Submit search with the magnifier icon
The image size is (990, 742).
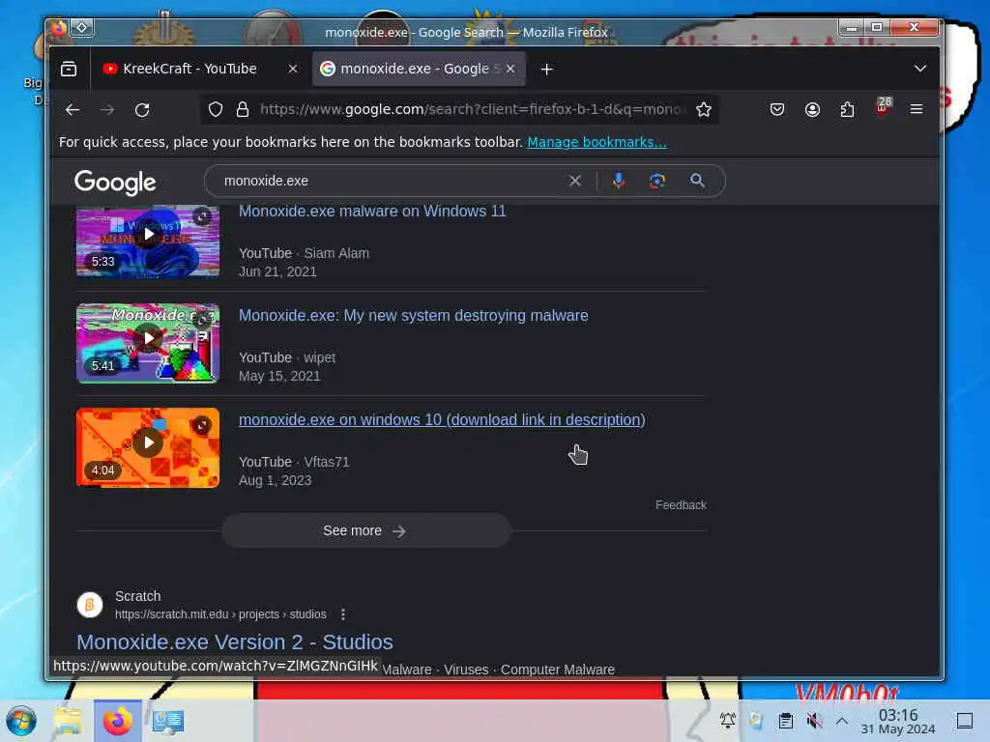[x=697, y=181]
